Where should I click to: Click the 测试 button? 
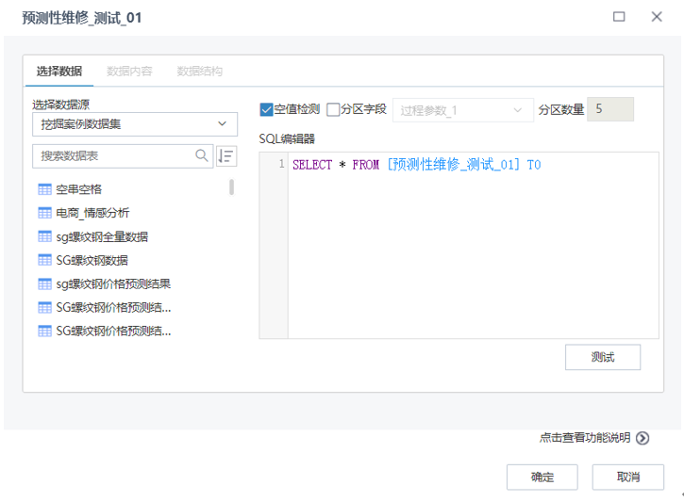(x=602, y=357)
